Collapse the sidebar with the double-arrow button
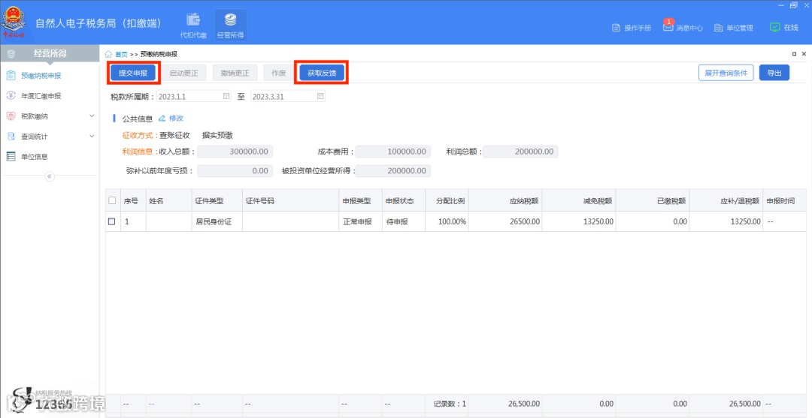 click(50, 176)
